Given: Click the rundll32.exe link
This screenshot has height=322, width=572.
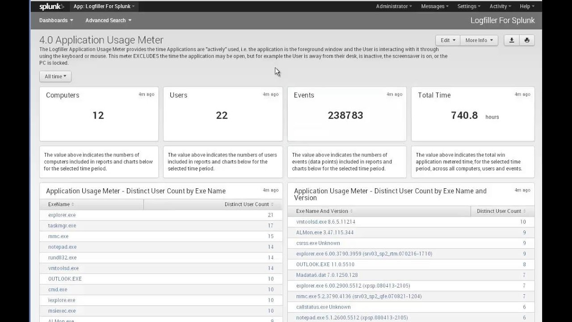Looking at the screenshot, I should click(62, 258).
